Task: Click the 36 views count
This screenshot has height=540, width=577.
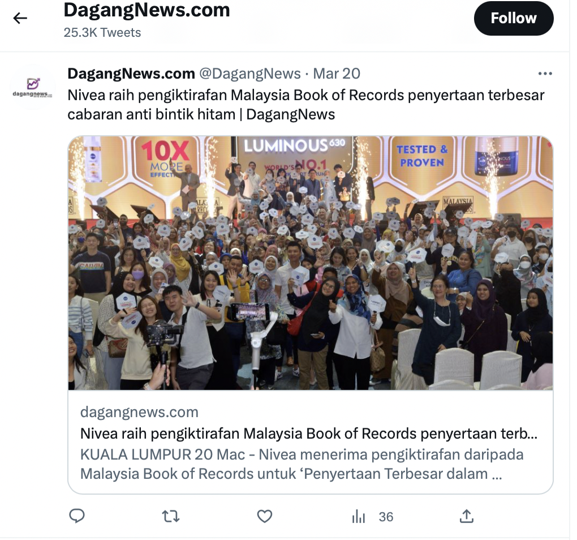Action: pyautogui.click(x=386, y=517)
